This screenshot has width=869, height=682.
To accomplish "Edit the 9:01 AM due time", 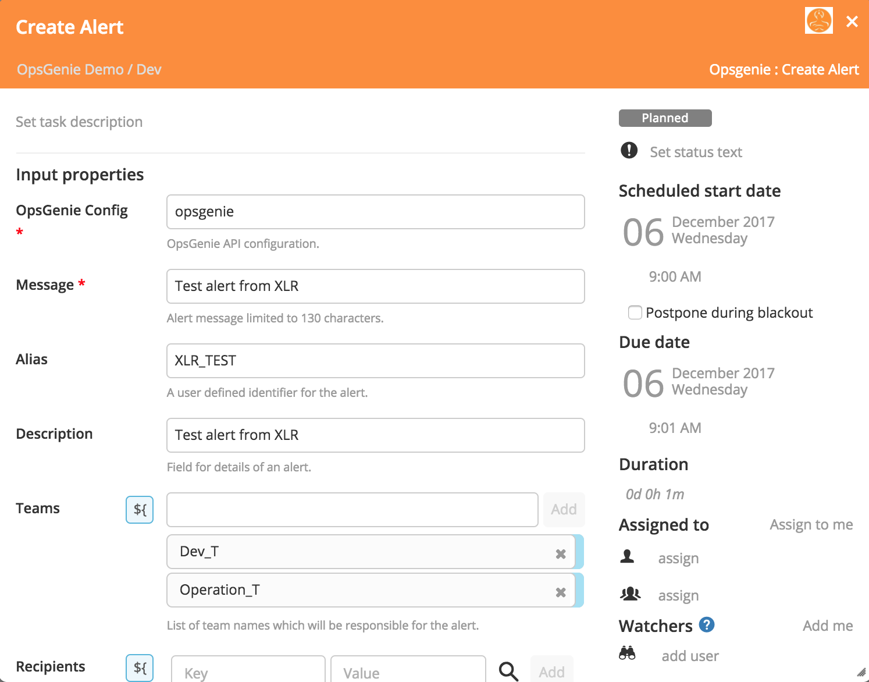I will 675,428.
